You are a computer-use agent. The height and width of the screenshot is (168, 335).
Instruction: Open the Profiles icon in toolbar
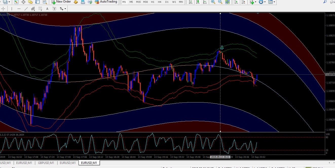pyautogui.click(x=5, y=2)
